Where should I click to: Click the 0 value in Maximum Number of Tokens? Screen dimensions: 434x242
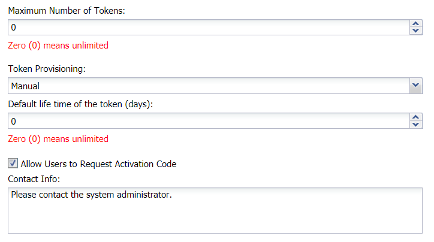pyautogui.click(x=14, y=28)
